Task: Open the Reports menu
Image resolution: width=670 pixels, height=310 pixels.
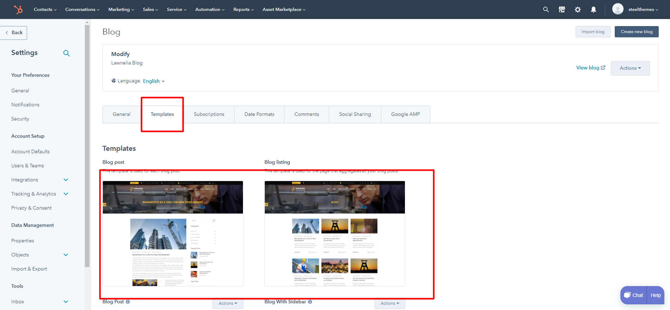Action: [x=244, y=10]
